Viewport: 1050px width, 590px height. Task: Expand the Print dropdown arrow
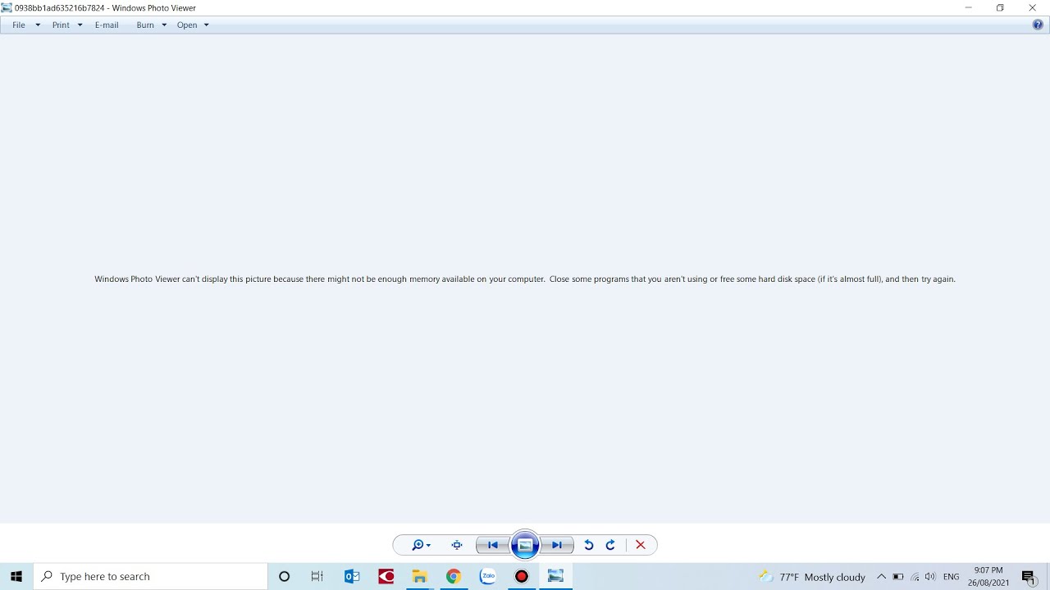(80, 25)
